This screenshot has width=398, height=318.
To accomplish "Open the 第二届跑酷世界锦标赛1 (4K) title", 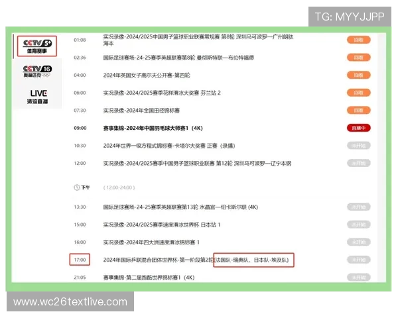I will click(149, 278).
